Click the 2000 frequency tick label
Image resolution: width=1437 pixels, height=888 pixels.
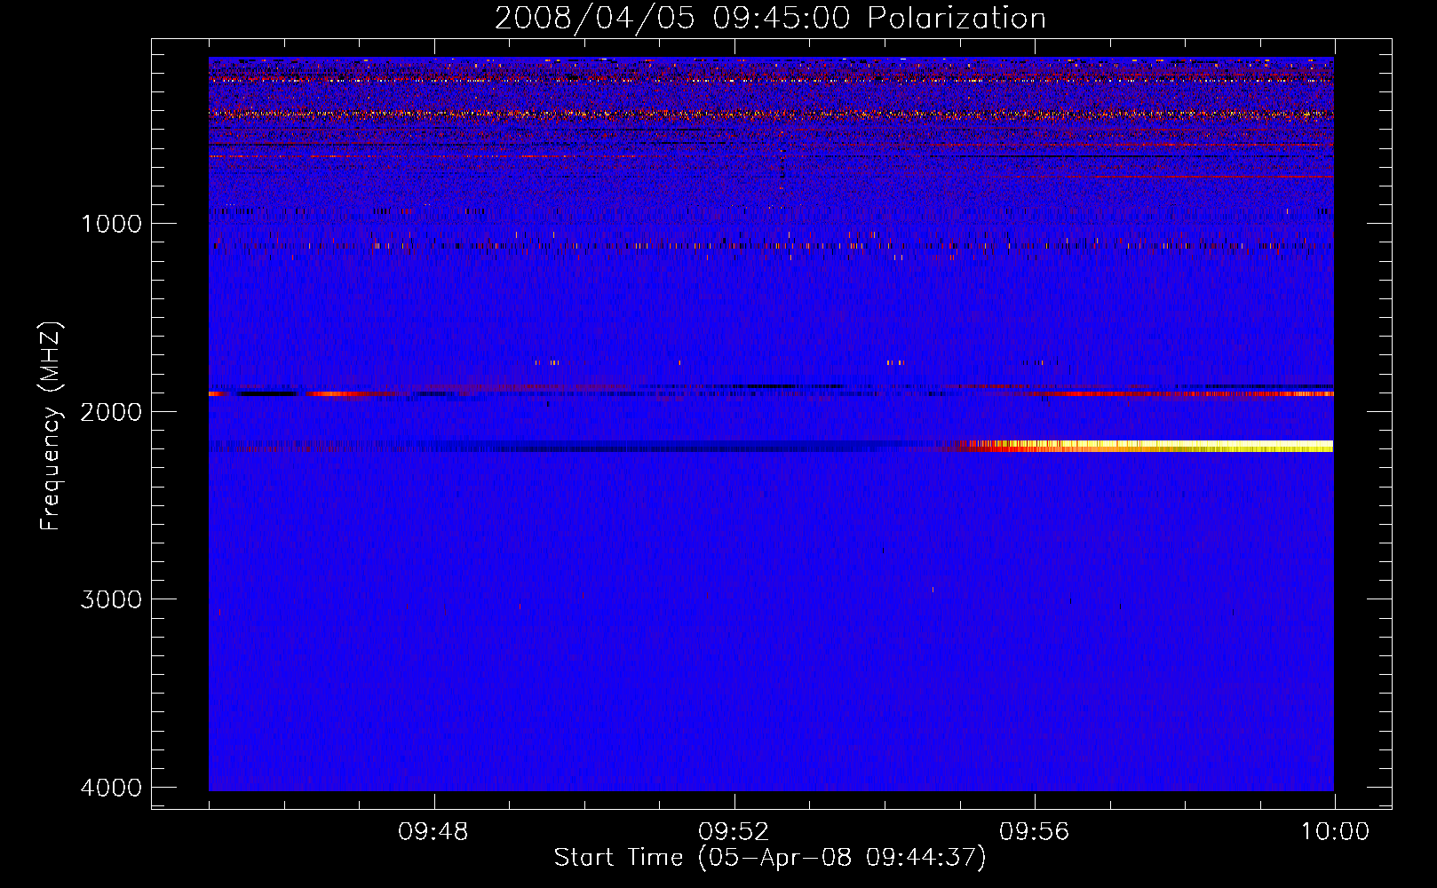tap(111, 411)
